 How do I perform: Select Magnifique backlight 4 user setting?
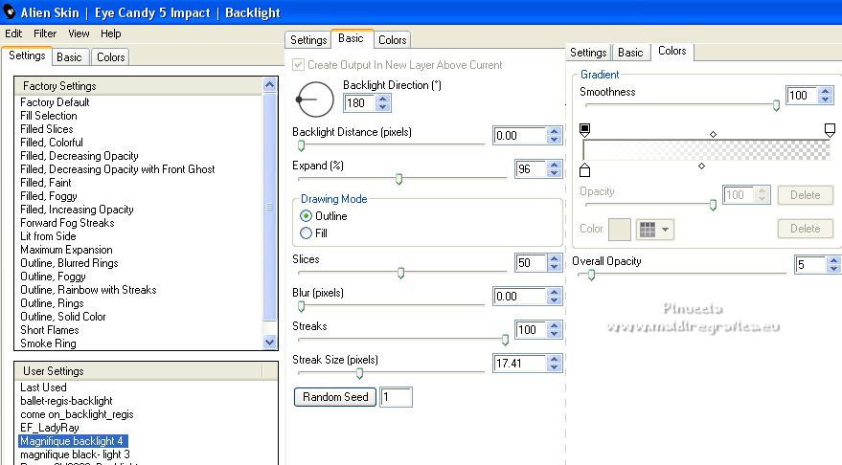(73, 441)
